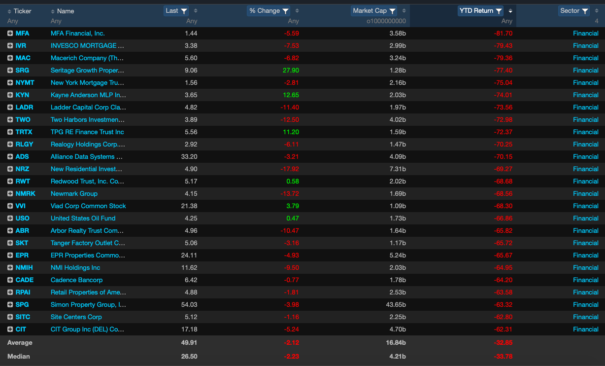605x366 pixels.
Task: Expand the MAC row plus icon
Action: click(x=10, y=58)
